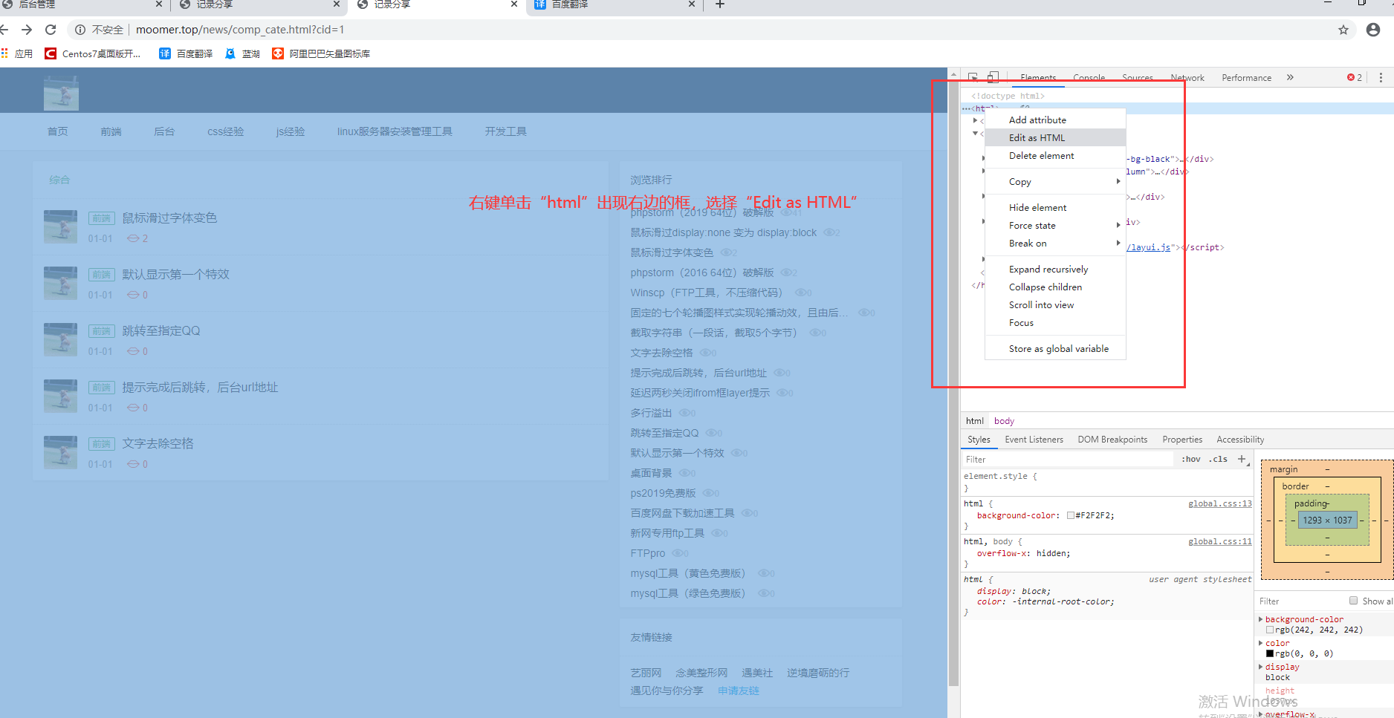Screen dimensions: 1394x718
Task: Open the linux服务器安装管理工具 nav link
Action: tap(395, 131)
